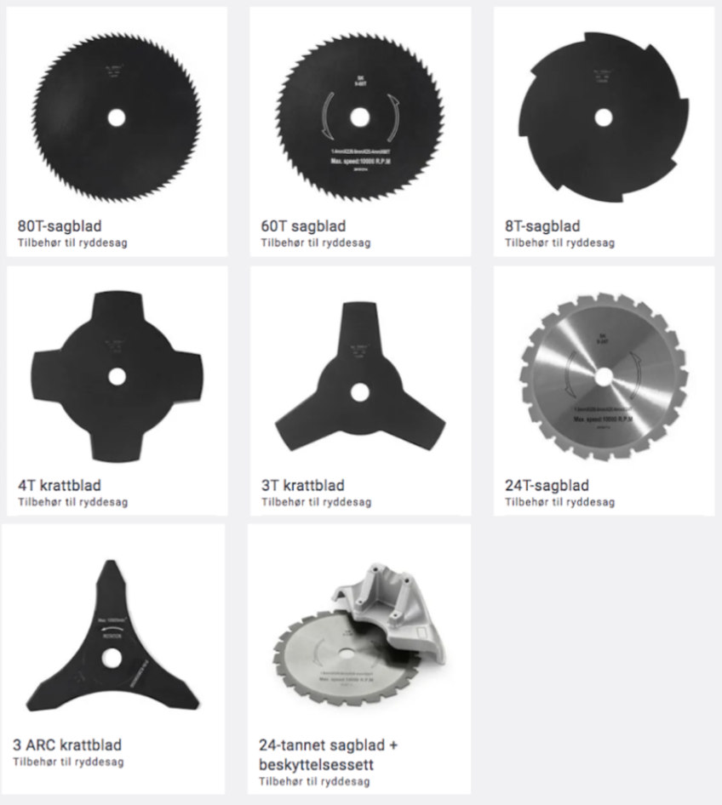Open the 8T-sagblad title link
Screen dimensions: 722x805
point(542,226)
